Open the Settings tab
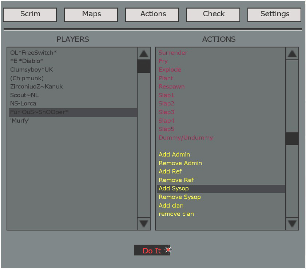This screenshot has width=306, height=269. pos(275,15)
